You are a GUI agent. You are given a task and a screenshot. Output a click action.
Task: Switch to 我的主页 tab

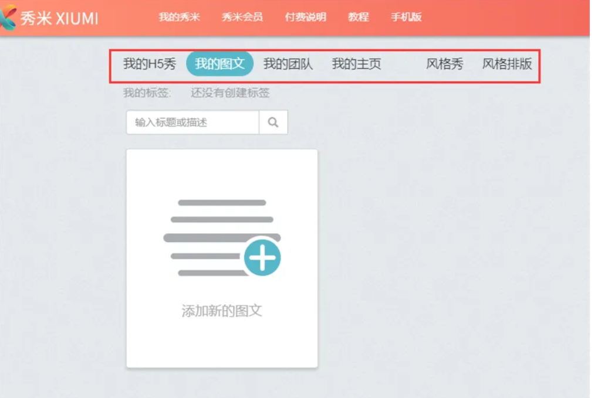[x=357, y=64]
